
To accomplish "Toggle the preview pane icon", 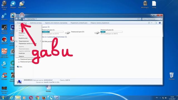I will point(155,23).
